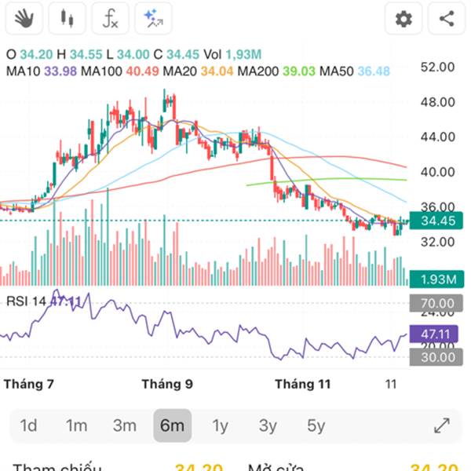Viewport: 471px width, 471px height.
Task: Expand chart to fullscreen with arrows icon
Action: click(x=441, y=425)
